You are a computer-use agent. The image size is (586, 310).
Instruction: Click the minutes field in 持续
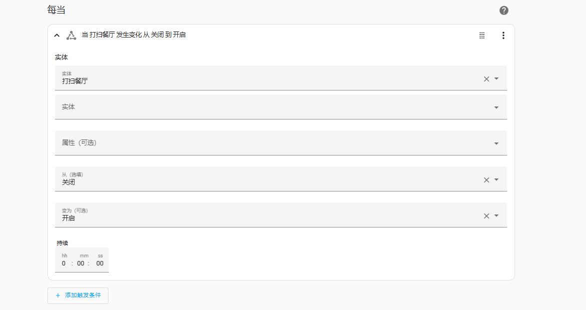pos(81,263)
